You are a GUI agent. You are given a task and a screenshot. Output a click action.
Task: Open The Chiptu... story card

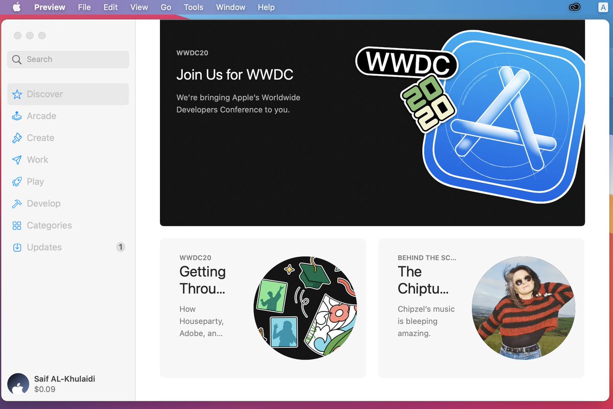pos(481,308)
